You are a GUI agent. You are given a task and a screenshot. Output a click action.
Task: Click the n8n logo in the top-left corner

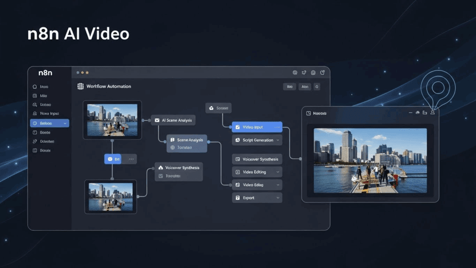[44, 73]
